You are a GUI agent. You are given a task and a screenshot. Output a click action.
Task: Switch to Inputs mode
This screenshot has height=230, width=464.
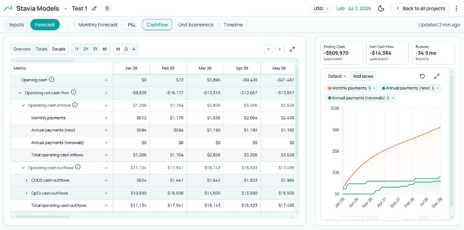coord(17,25)
